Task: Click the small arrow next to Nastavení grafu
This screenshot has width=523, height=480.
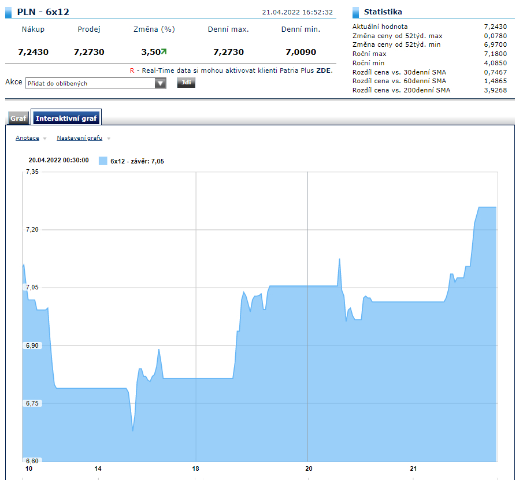Action: coord(109,139)
